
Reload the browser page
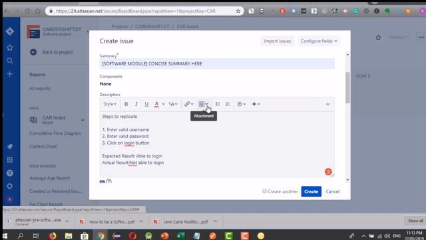[x=27, y=11]
